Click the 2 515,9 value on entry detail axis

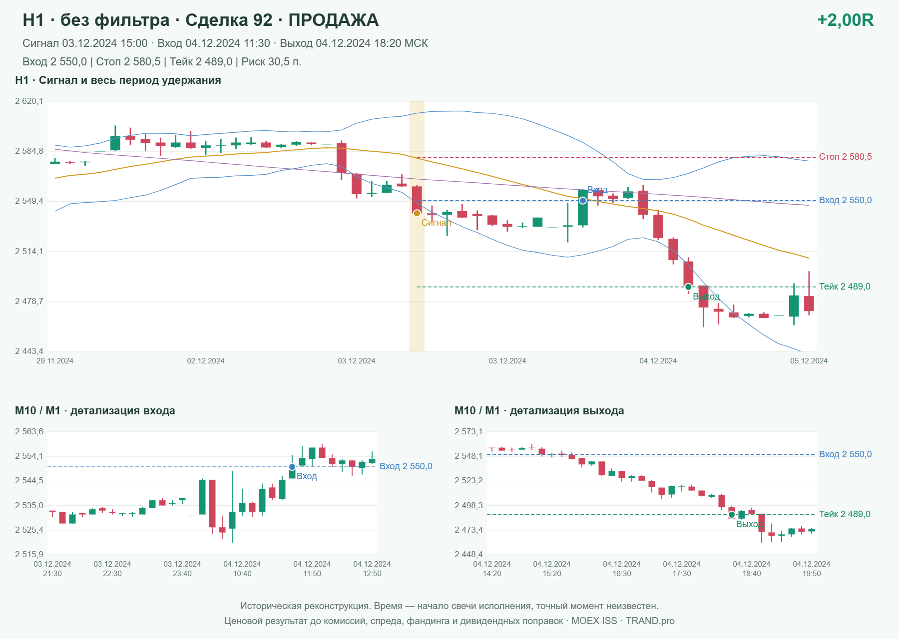coord(29,555)
